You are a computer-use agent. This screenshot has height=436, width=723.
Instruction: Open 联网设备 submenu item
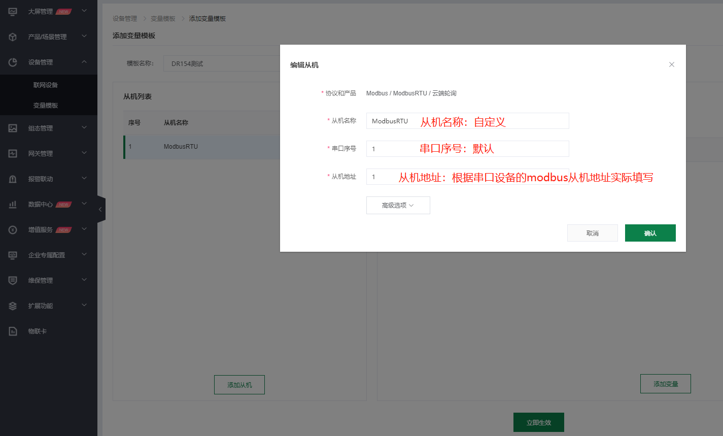(46, 85)
